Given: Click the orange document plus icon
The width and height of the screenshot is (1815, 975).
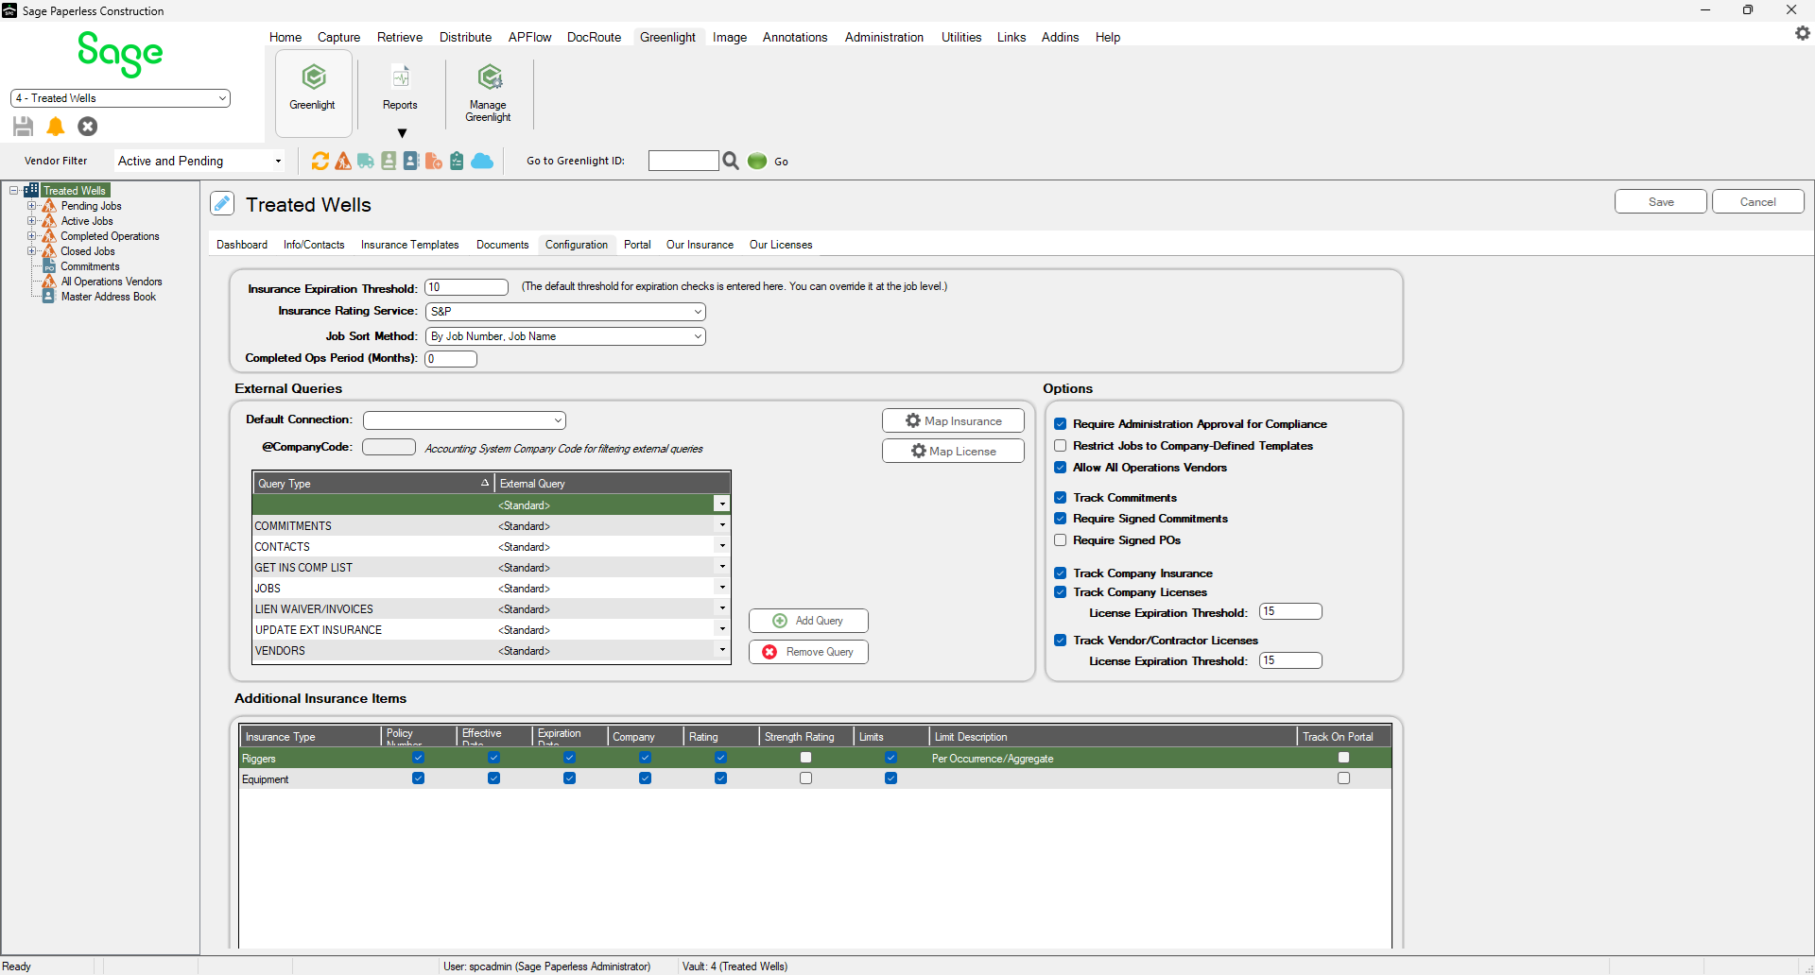Looking at the screenshot, I should tap(434, 161).
